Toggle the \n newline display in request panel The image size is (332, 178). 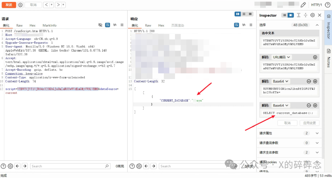pos(115,25)
